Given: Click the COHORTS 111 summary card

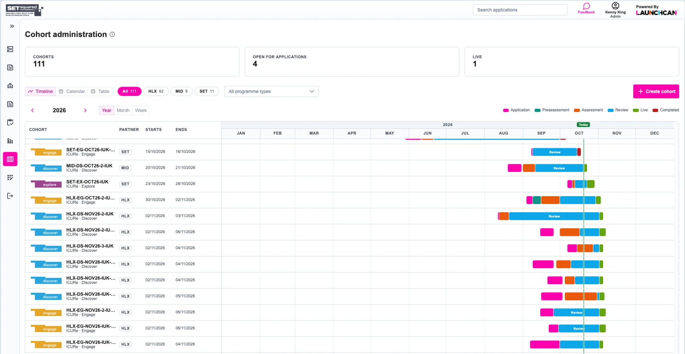Looking at the screenshot, I should coord(132,62).
